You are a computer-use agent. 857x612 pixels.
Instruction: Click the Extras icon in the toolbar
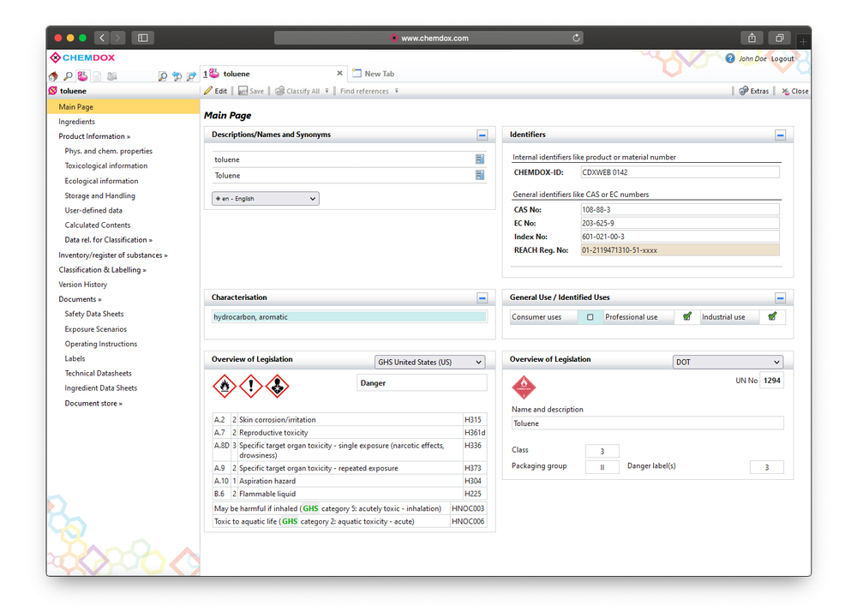pos(743,91)
